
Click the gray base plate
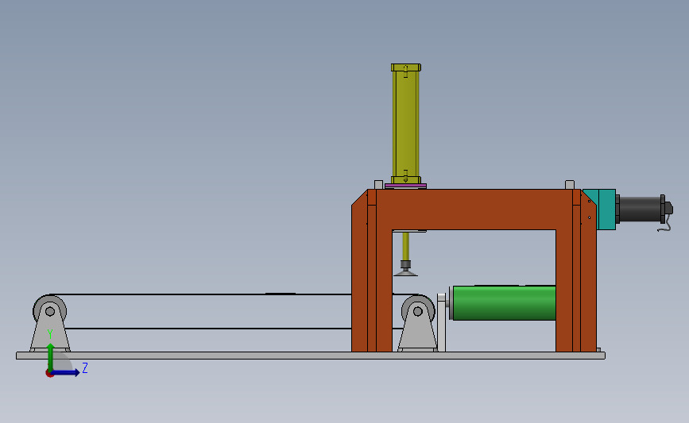[x=311, y=356]
